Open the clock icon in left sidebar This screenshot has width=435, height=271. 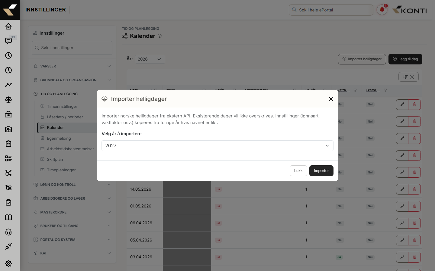pyautogui.click(x=8, y=55)
